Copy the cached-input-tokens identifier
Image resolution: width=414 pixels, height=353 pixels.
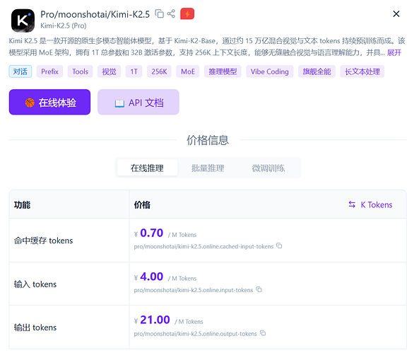(x=279, y=246)
